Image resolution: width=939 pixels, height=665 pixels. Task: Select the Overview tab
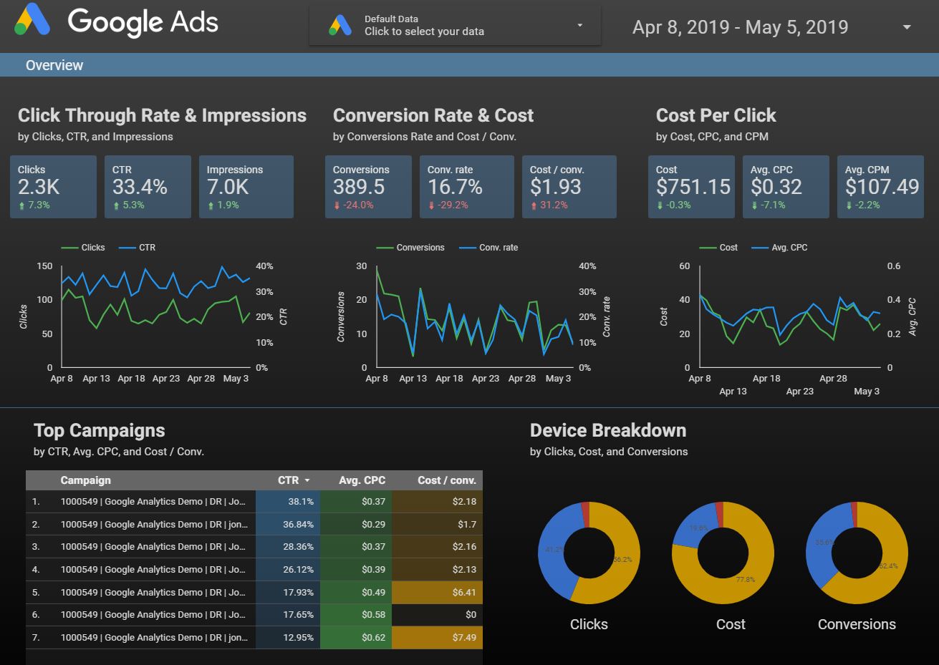pos(54,65)
